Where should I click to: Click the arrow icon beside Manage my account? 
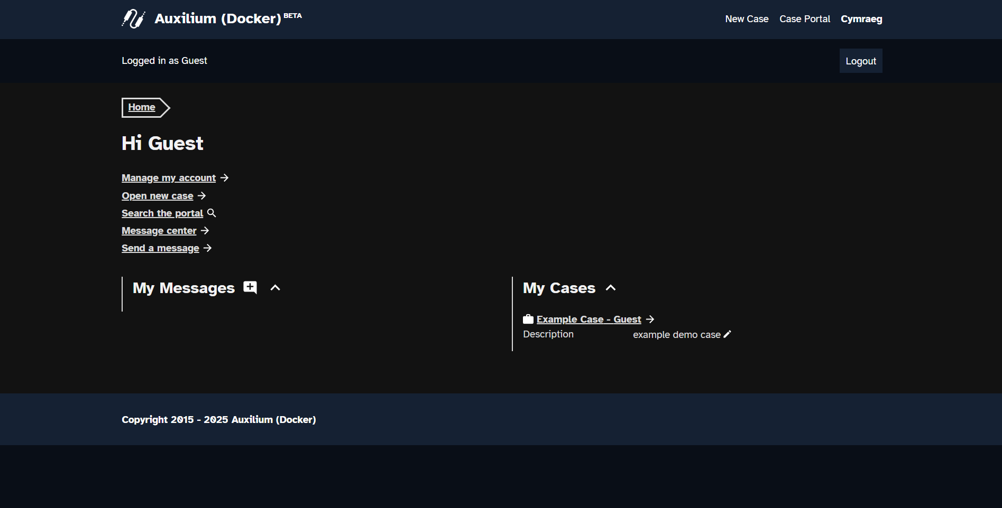(225, 177)
